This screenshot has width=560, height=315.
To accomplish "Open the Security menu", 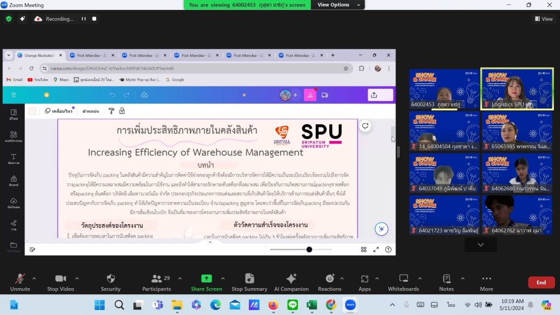I will click(110, 282).
